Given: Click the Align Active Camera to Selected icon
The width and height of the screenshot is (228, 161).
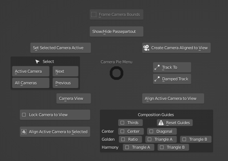Looking at the screenshot, I should [x=24, y=132].
